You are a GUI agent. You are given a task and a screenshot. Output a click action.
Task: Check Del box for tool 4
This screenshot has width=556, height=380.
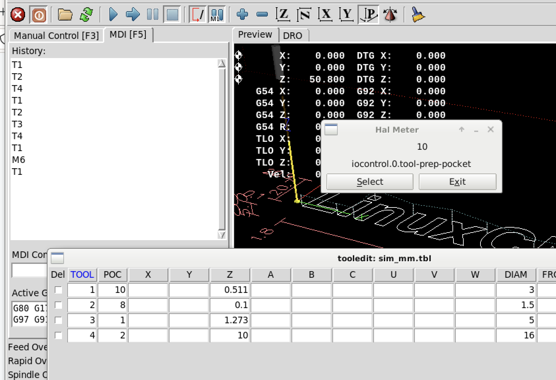(58, 335)
